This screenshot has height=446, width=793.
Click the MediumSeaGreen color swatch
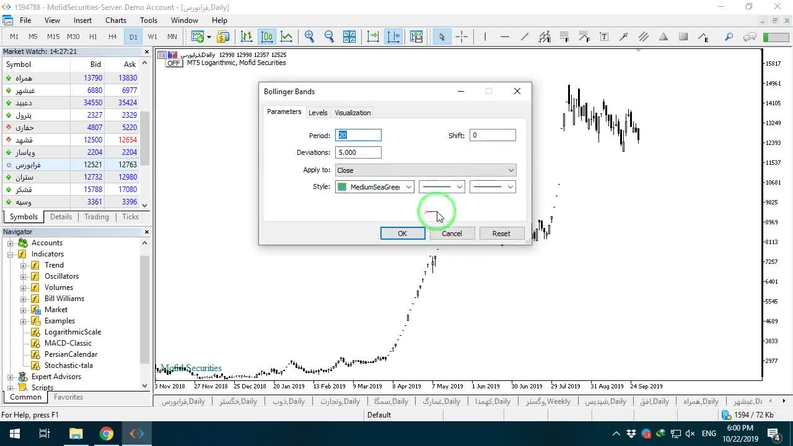(x=342, y=187)
